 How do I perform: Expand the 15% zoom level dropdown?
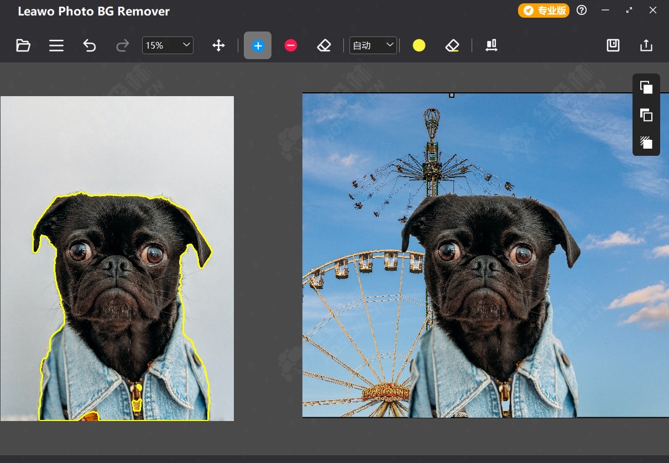coord(168,45)
